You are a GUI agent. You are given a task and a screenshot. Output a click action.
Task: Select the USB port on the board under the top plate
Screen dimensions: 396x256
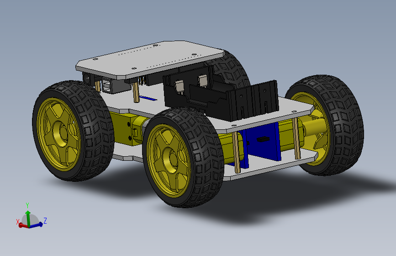[x=106, y=86]
